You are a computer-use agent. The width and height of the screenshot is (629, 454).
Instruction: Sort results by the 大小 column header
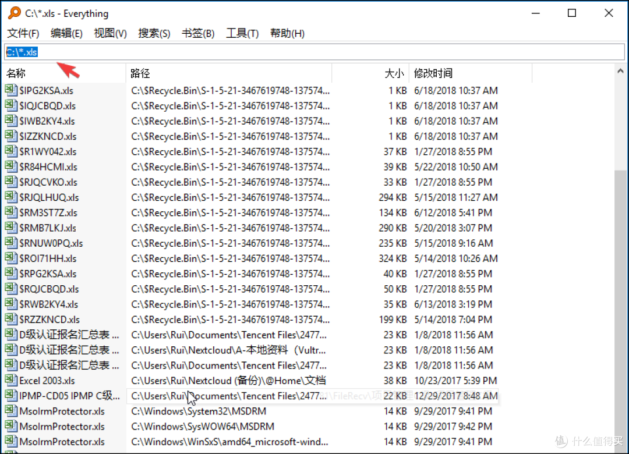point(370,73)
